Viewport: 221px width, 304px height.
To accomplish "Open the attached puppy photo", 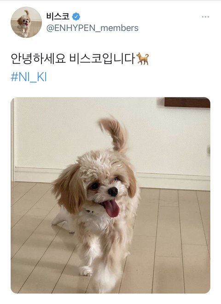I will [110, 195].
